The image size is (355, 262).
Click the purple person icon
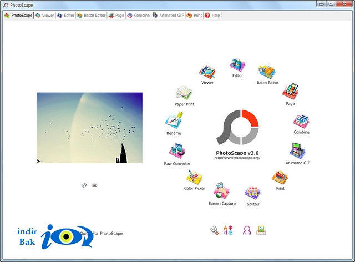247,230
